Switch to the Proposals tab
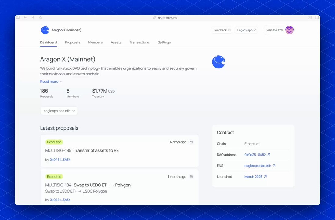335x220 pixels. [x=72, y=42]
